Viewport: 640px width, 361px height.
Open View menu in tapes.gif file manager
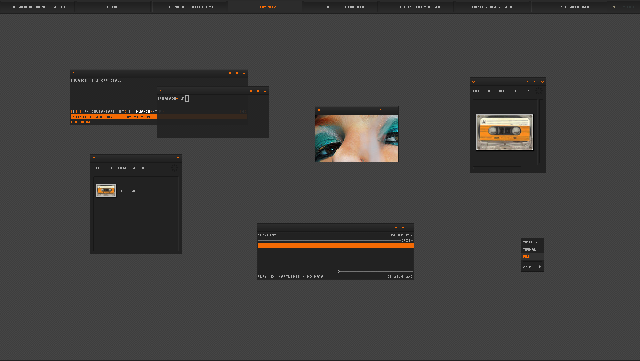pos(122,168)
